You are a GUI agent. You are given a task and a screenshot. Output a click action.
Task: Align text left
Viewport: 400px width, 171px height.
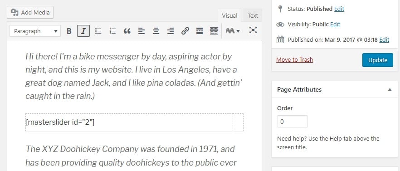[x=141, y=31]
